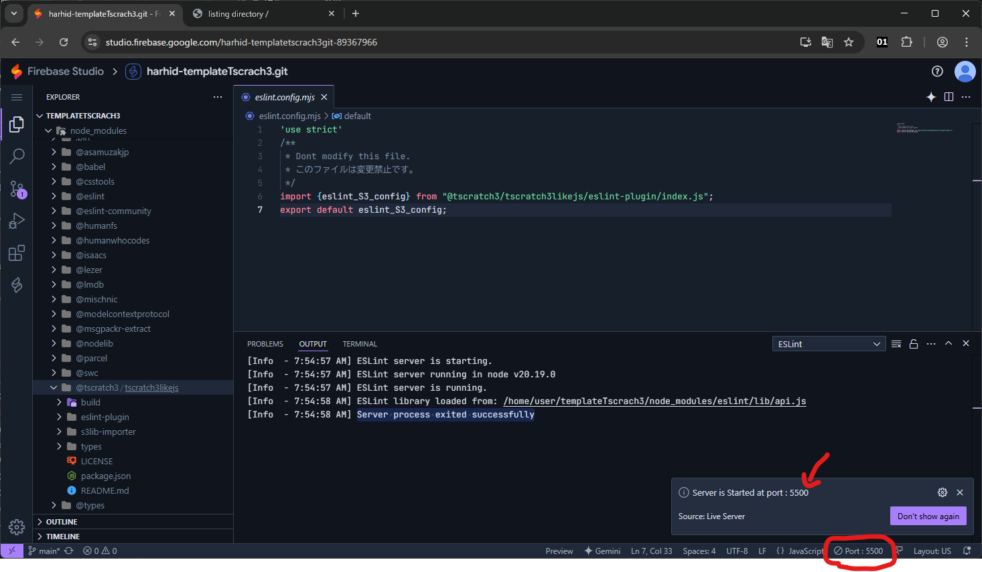Open the Run and Debug view
The height and width of the screenshot is (572, 982).
pyautogui.click(x=17, y=221)
